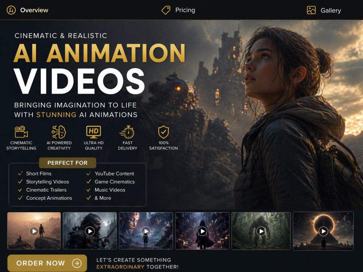Play the eclipse pyramid video thumbnail
363x272 pixels.
point(323,231)
